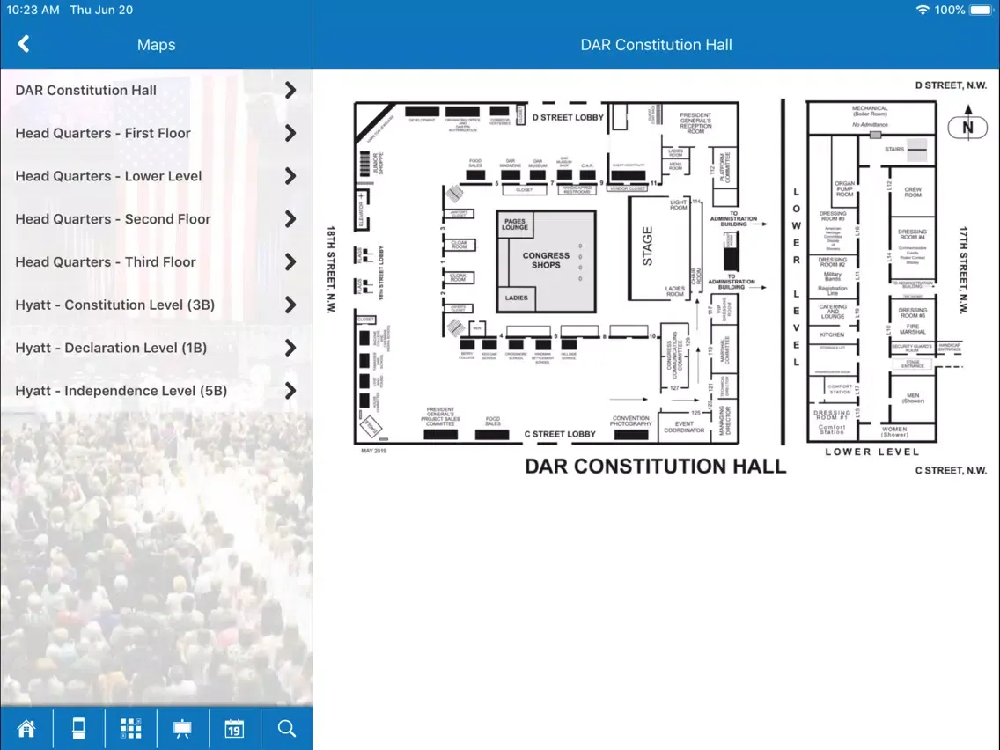Screen dimensions: 1000x750
Task: Open the search magnifier icon
Action: click(x=286, y=728)
